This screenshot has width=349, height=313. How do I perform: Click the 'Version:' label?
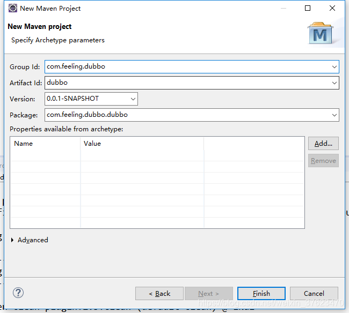click(x=22, y=99)
